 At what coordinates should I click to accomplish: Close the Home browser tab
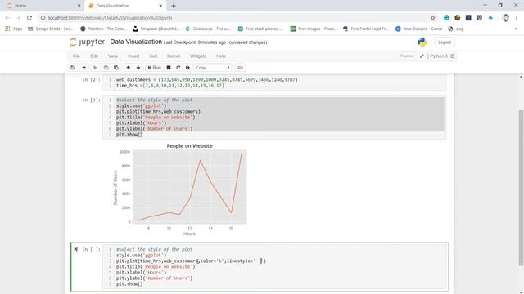pos(79,6)
